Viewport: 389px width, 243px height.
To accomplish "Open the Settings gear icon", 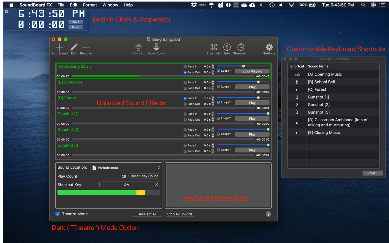I will point(269,47).
